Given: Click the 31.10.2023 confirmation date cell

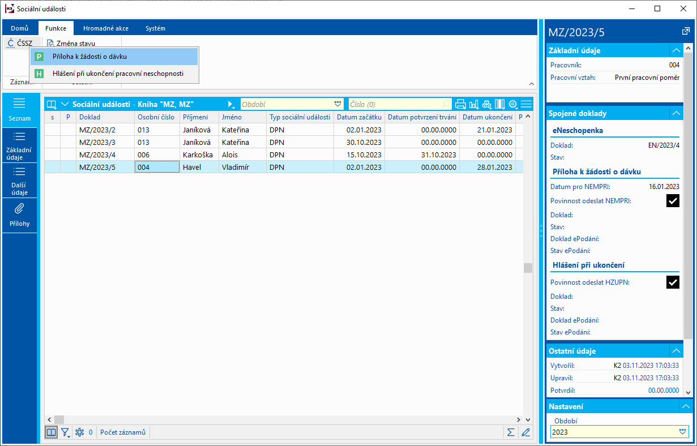Looking at the screenshot, I should (x=422, y=155).
